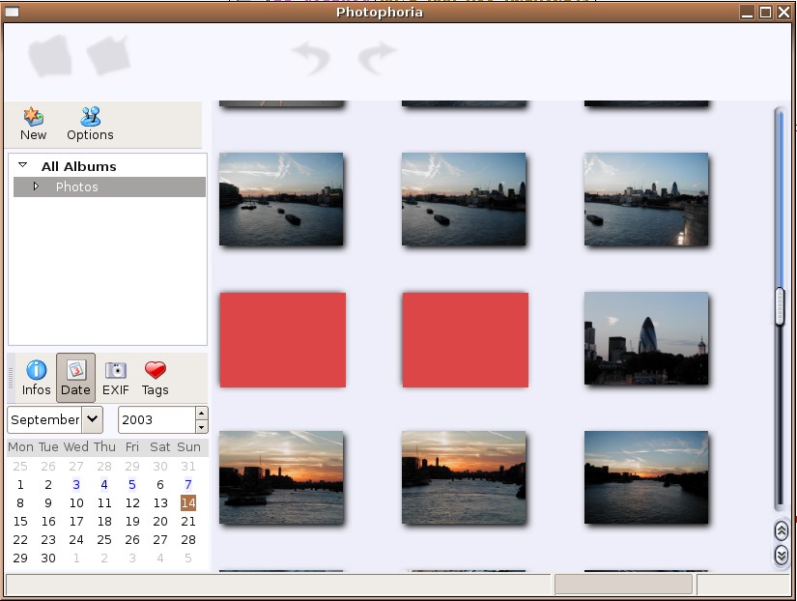The image size is (797, 601).
Task: Close the Photophoria window
Action: (783, 12)
